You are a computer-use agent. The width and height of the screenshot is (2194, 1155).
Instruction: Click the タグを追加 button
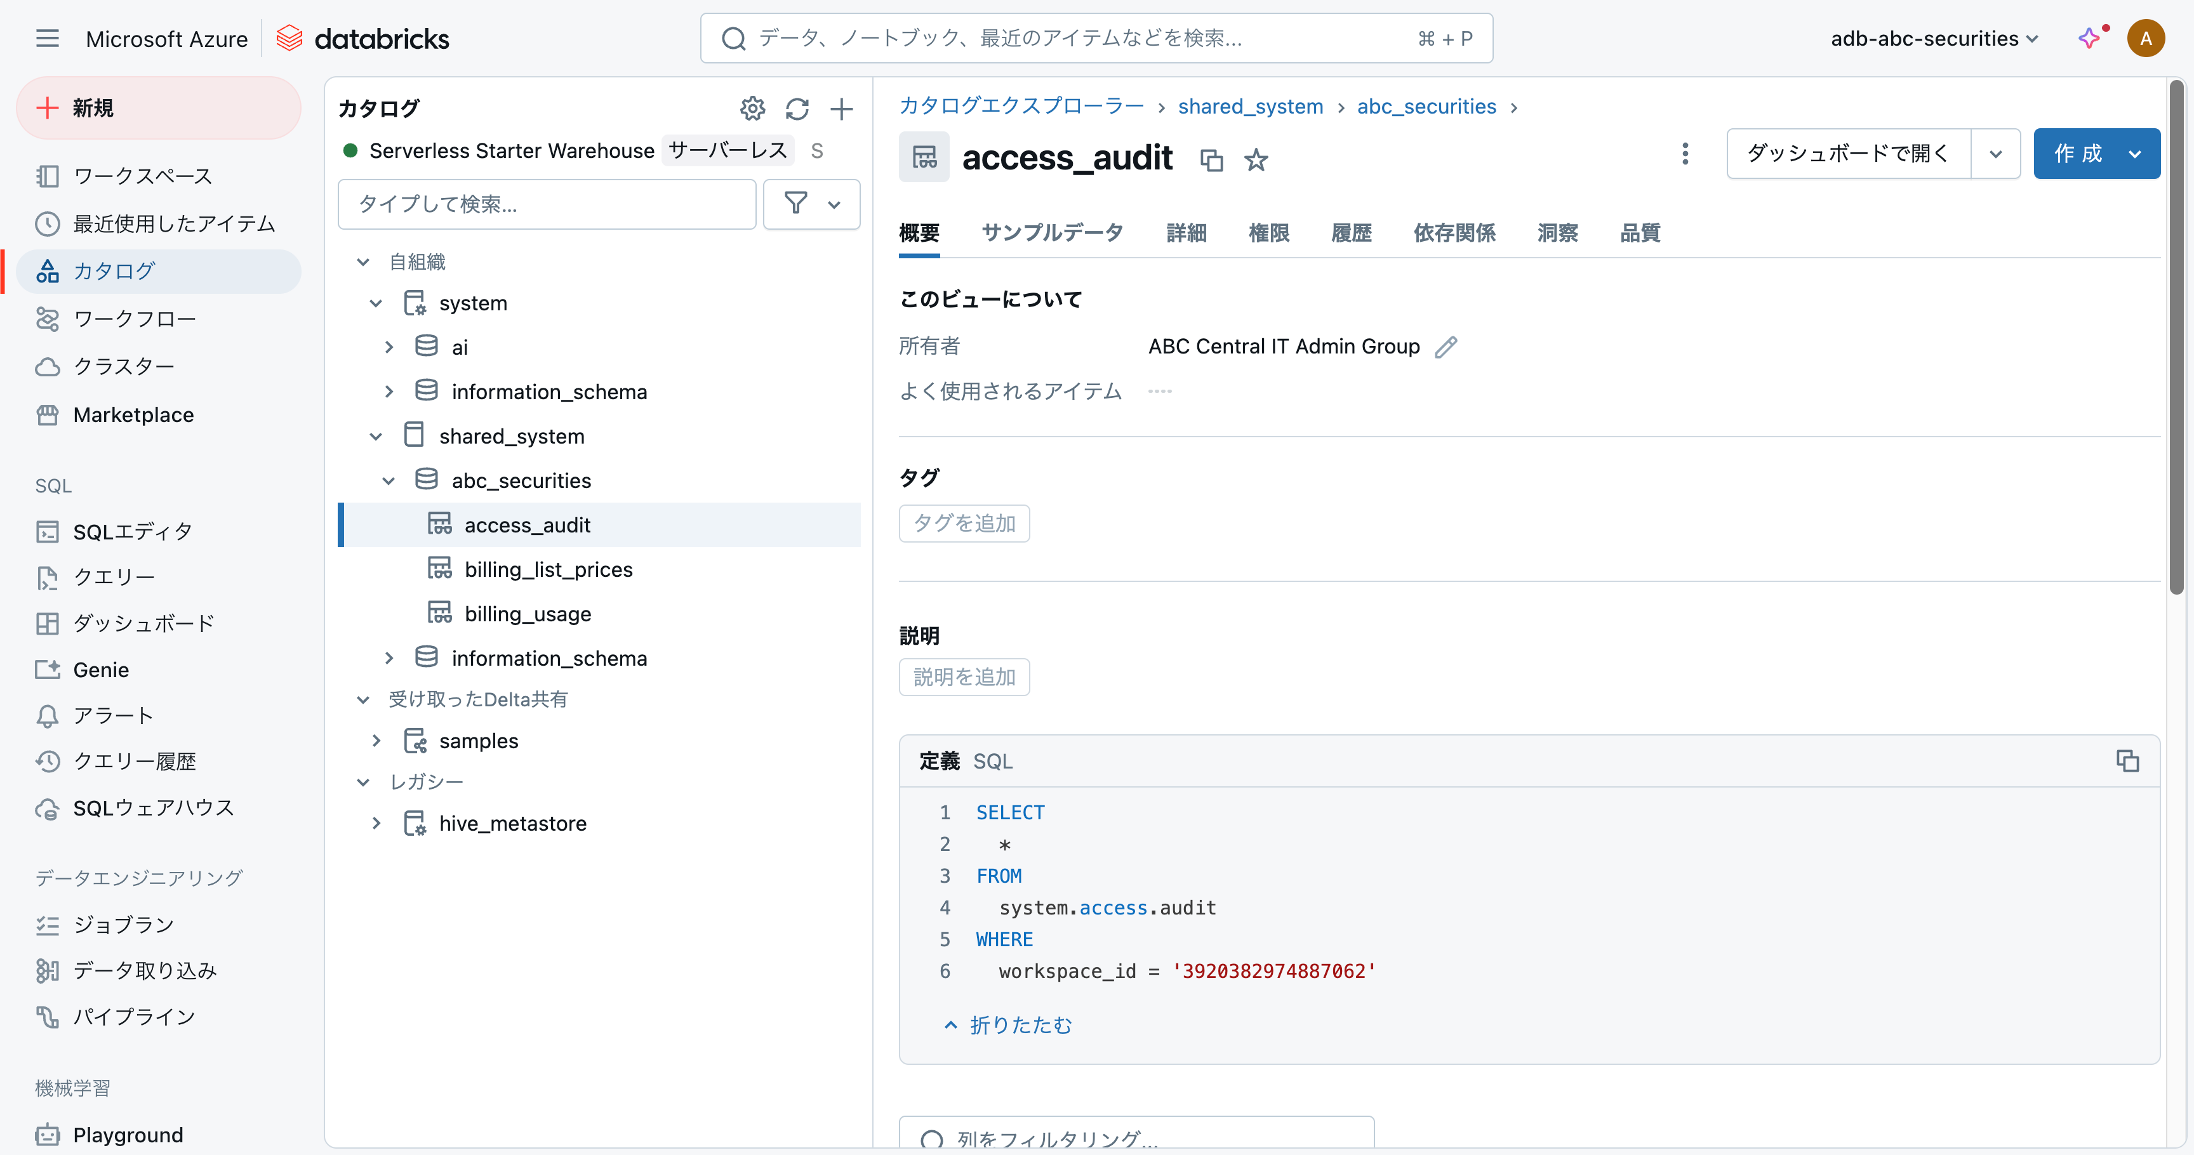(964, 524)
